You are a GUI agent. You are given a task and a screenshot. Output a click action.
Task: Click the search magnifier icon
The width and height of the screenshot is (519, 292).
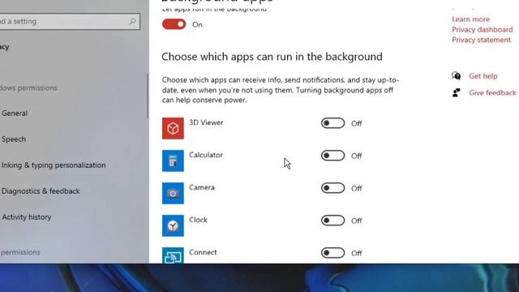pyautogui.click(x=132, y=22)
